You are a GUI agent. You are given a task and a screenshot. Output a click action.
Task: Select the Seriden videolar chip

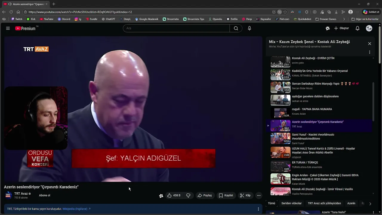pyautogui.click(x=292, y=203)
